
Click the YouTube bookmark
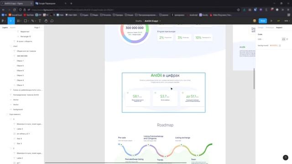(29, 15)
